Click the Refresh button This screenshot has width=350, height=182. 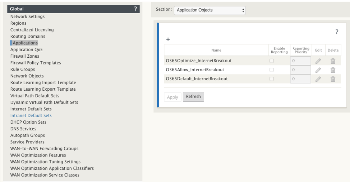click(x=193, y=97)
